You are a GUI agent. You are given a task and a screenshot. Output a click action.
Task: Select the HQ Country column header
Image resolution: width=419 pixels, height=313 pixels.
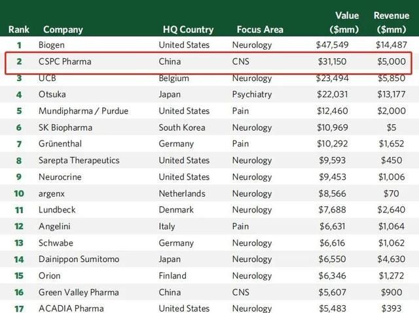click(188, 29)
